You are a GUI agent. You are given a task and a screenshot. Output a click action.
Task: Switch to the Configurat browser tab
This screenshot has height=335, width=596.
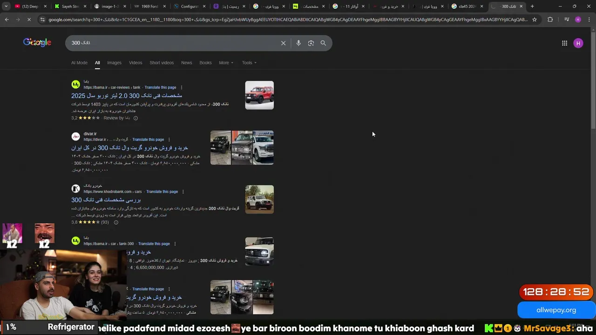coord(189,7)
